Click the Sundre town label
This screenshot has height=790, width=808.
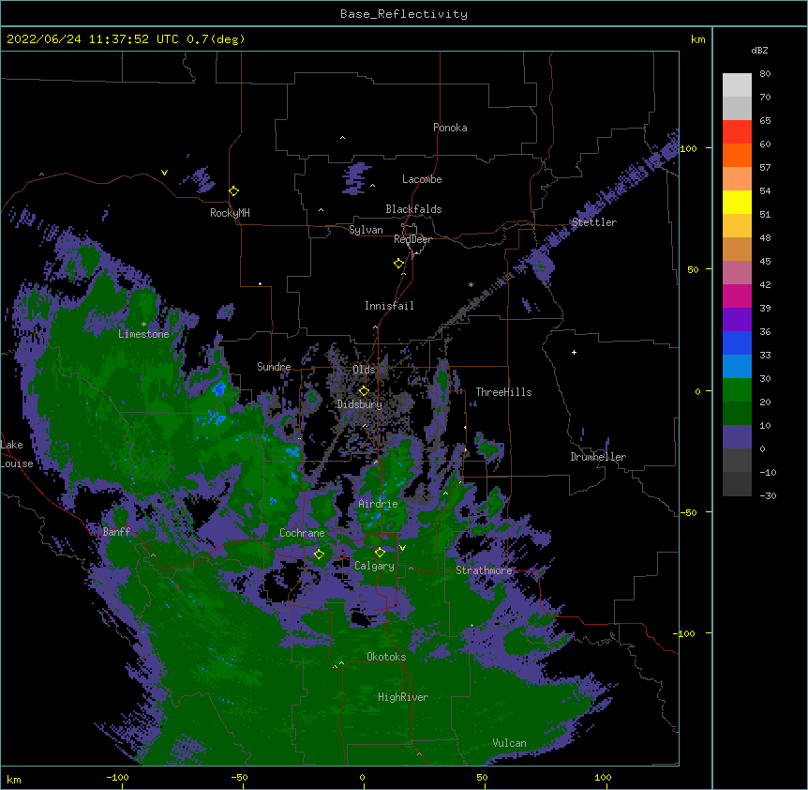[274, 367]
